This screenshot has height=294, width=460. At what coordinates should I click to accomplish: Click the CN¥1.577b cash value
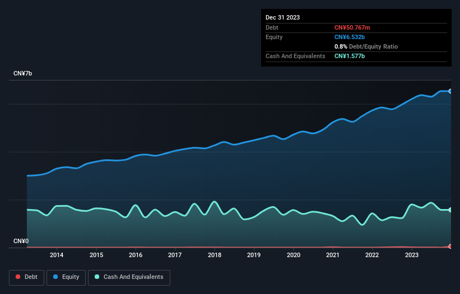pos(350,56)
